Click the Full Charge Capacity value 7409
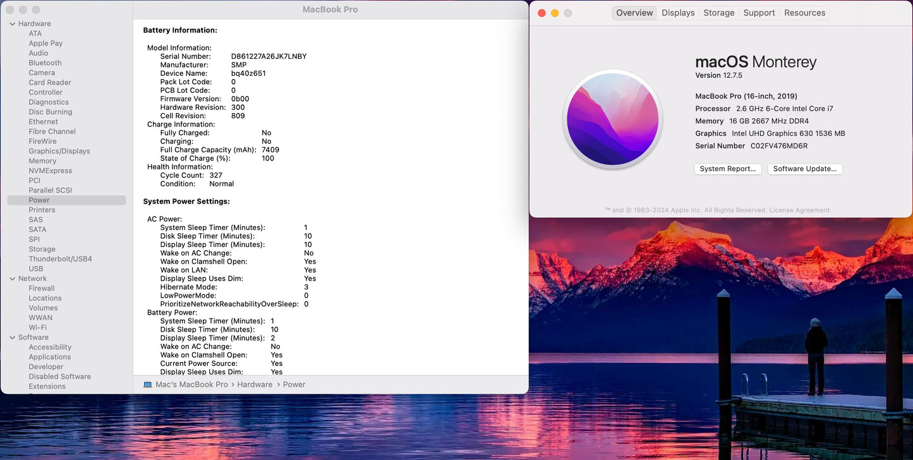913x460 pixels. [270, 150]
